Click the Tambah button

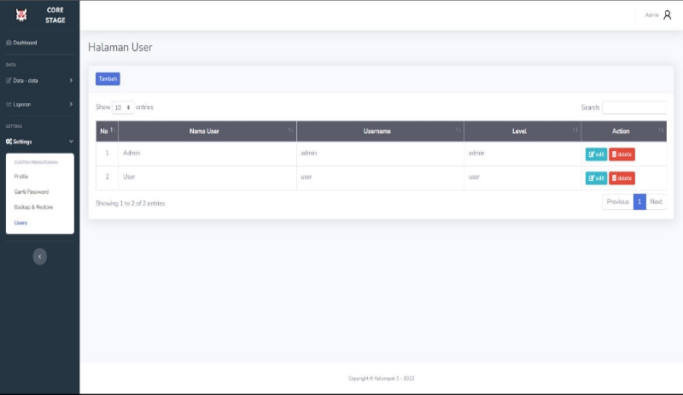[x=108, y=78]
